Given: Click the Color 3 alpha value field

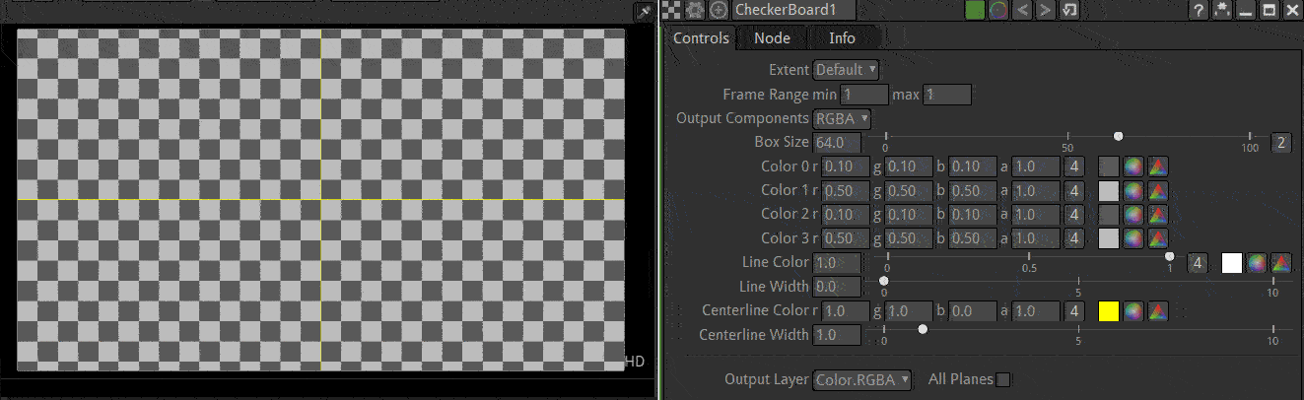Looking at the screenshot, I should click(1036, 237).
